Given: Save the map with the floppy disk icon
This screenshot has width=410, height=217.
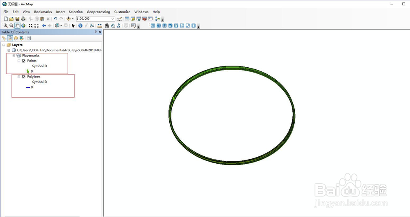Looking at the screenshot, I should [17, 19].
